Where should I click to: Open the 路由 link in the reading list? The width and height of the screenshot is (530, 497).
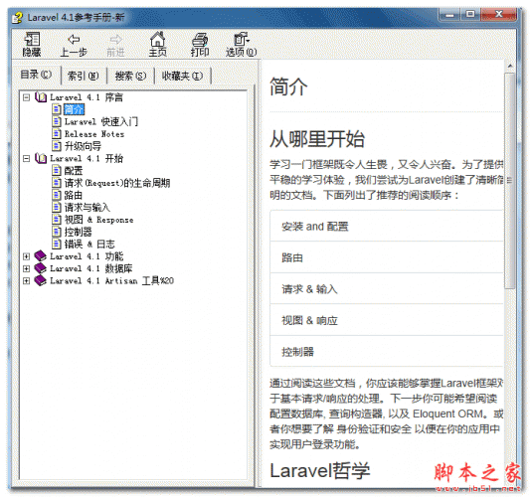coord(292,257)
